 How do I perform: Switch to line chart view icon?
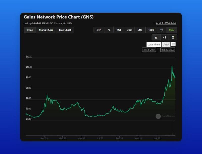click(156, 37)
